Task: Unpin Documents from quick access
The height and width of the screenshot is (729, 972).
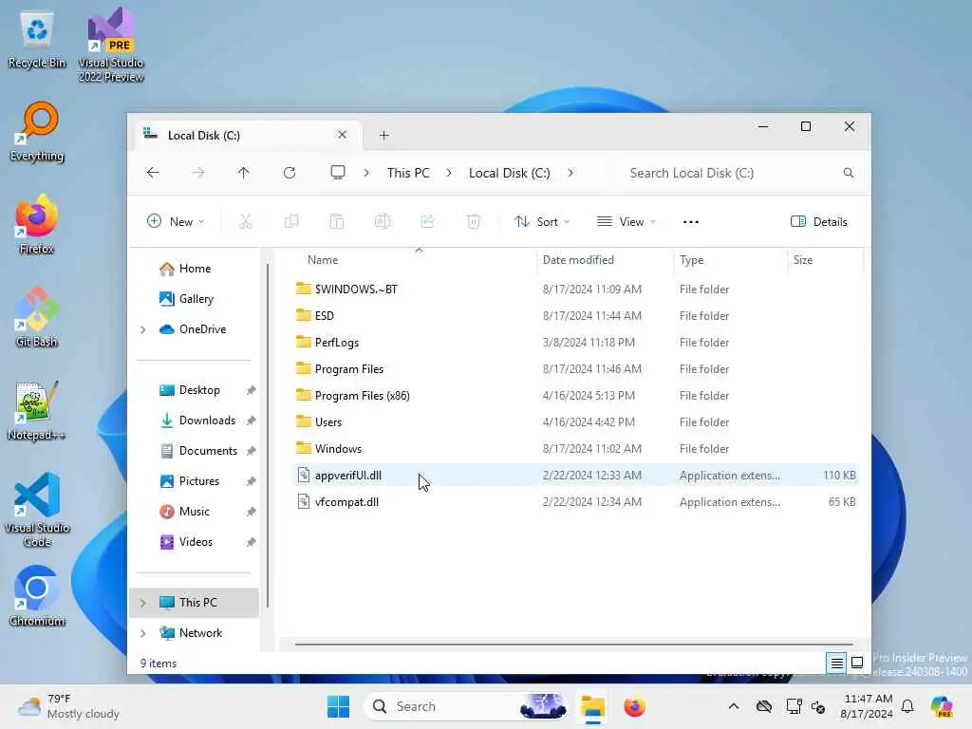Action: [x=251, y=451]
